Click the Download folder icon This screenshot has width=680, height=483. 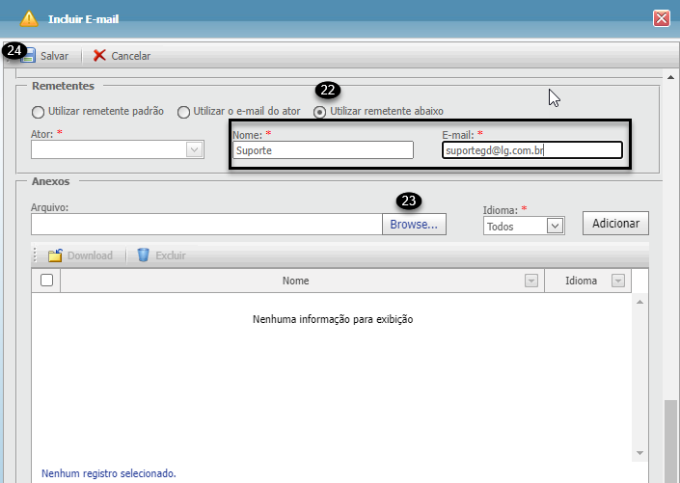tap(55, 255)
